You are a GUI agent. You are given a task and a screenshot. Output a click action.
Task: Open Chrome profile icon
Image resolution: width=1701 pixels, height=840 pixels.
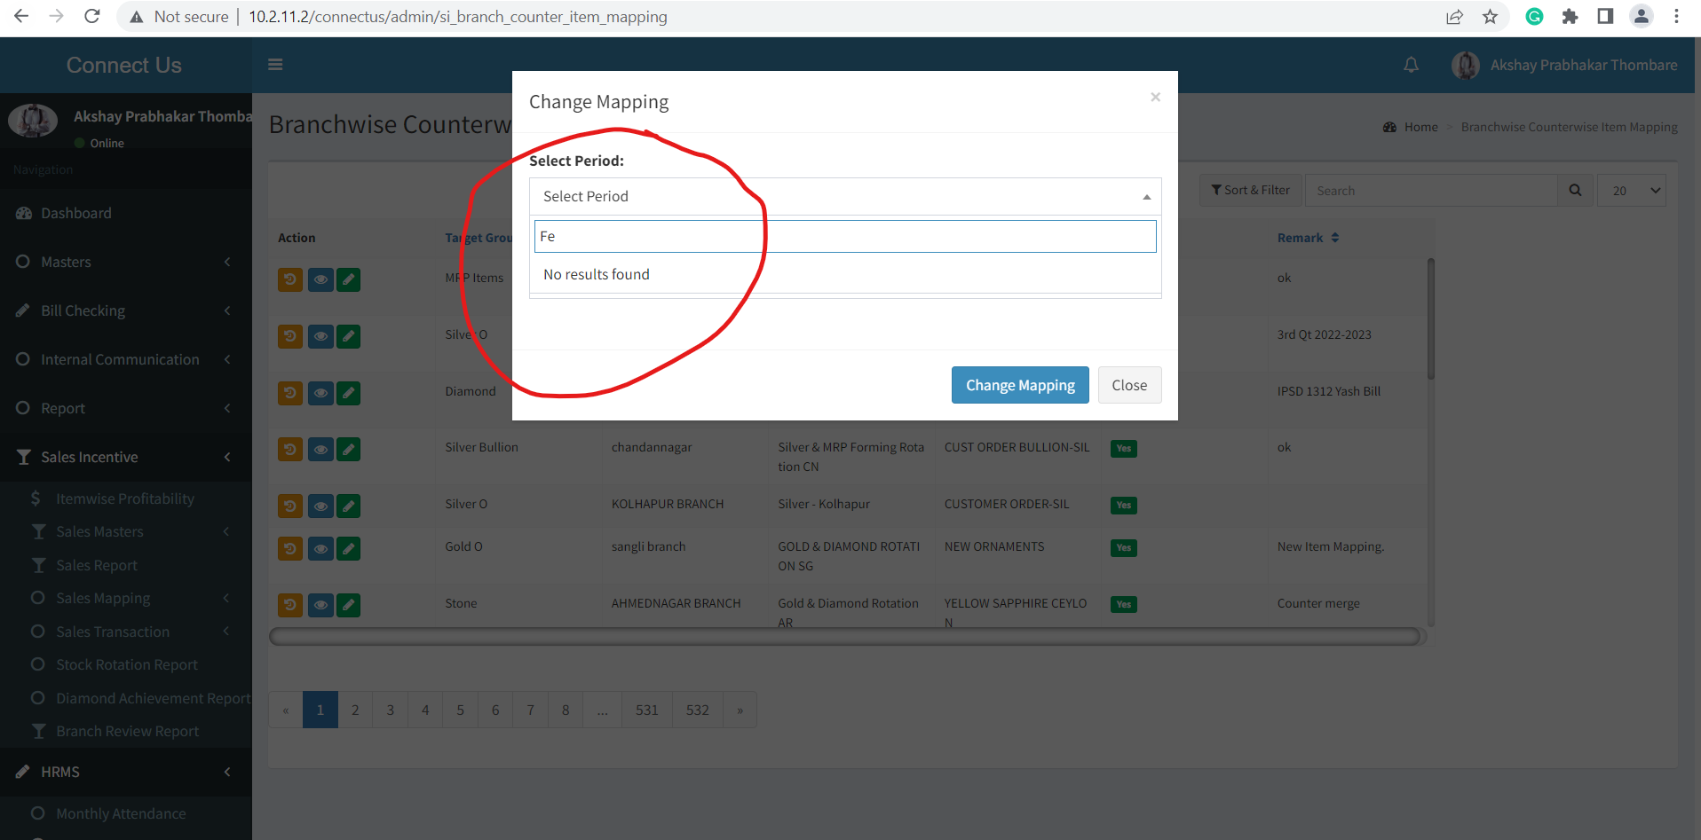(x=1642, y=16)
